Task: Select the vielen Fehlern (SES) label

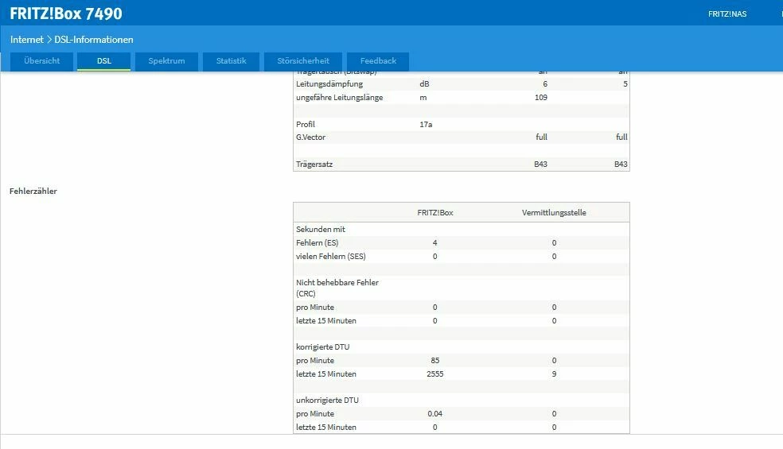Action: click(x=330, y=257)
